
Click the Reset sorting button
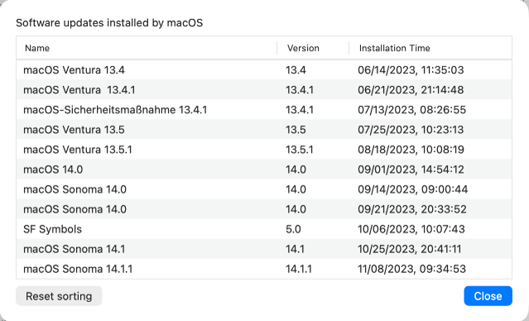(x=59, y=296)
